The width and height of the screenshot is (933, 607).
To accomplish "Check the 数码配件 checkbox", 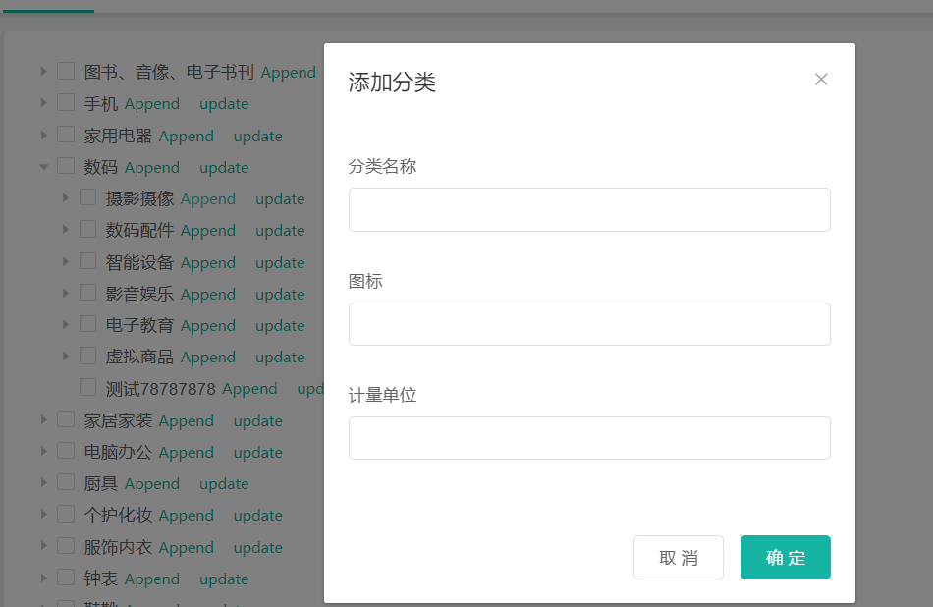I will [x=88, y=229].
